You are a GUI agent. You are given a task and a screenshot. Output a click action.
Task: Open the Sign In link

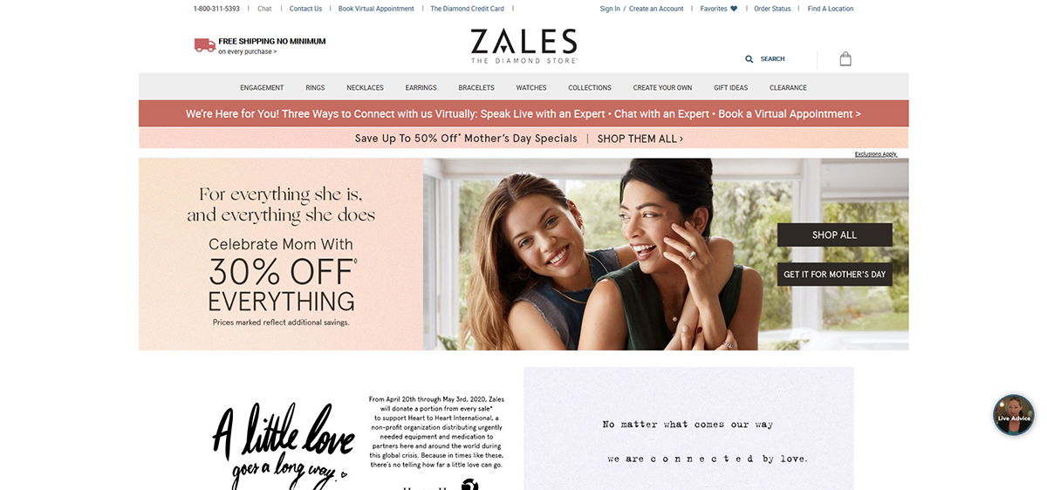click(610, 9)
